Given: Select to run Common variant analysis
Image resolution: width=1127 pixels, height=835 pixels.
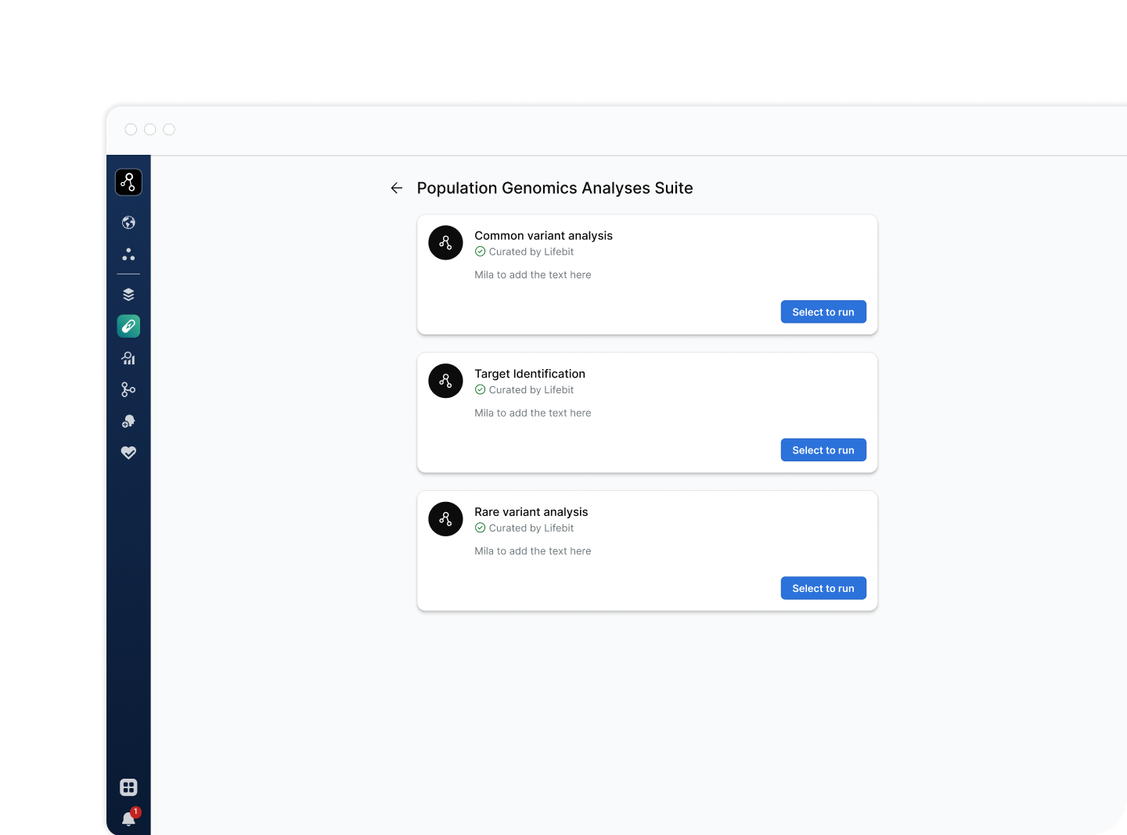Looking at the screenshot, I should (823, 312).
